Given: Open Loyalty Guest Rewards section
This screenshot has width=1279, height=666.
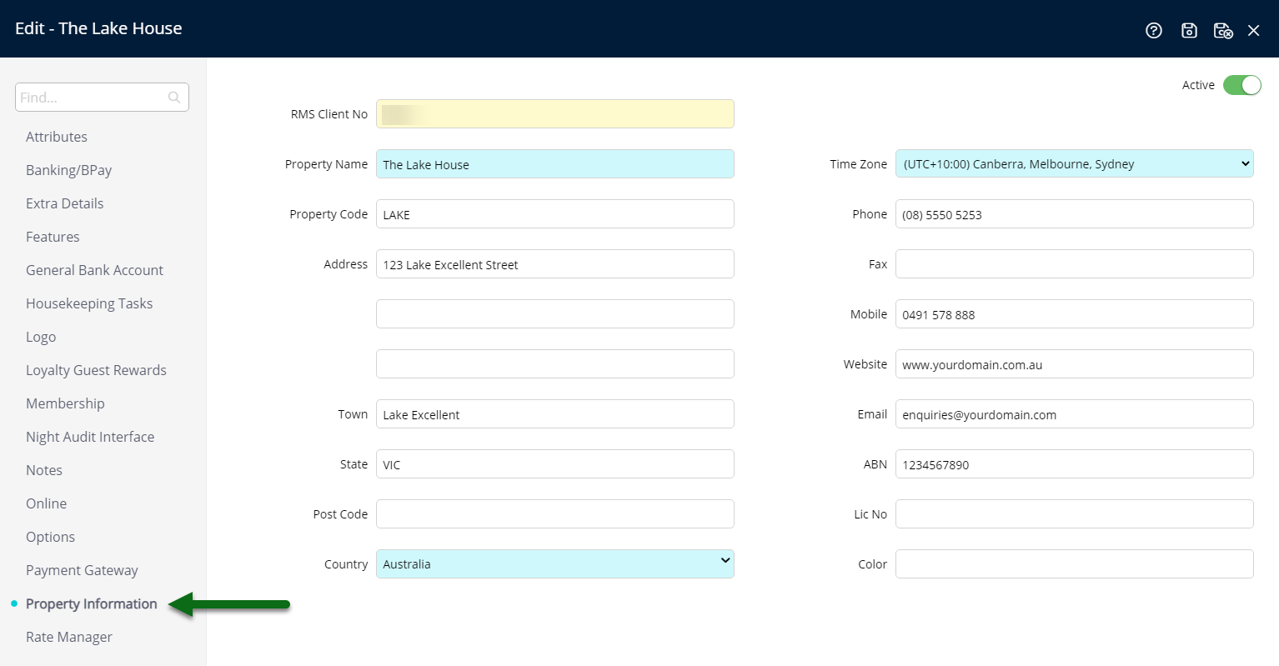Looking at the screenshot, I should click(x=96, y=370).
